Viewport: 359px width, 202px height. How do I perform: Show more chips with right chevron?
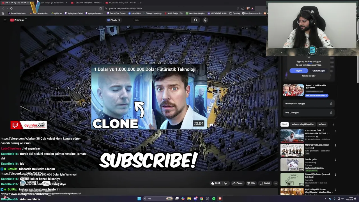[x=333, y=124]
